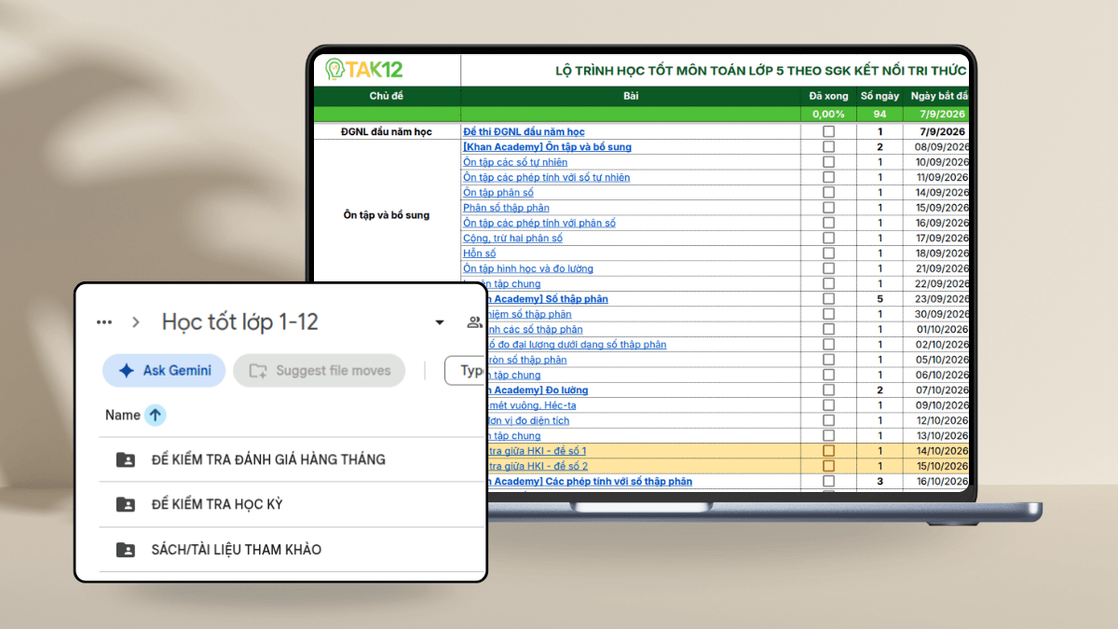Toggle the checkbox for Cộng, trừ hai phân số

[x=828, y=239]
